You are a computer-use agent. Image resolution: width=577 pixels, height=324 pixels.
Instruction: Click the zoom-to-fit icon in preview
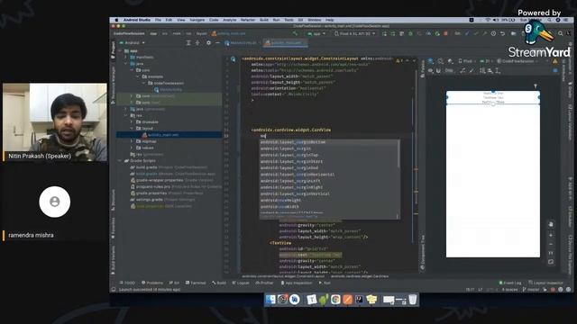point(551,262)
